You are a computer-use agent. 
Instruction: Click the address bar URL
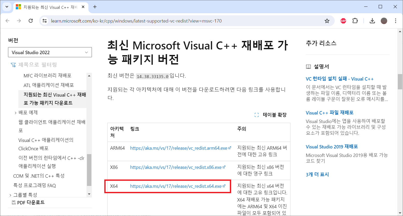pos(136,21)
